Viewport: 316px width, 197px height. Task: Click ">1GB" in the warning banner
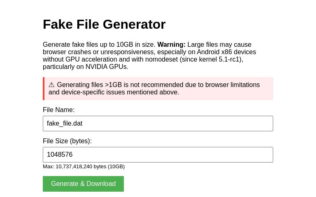pos(113,85)
